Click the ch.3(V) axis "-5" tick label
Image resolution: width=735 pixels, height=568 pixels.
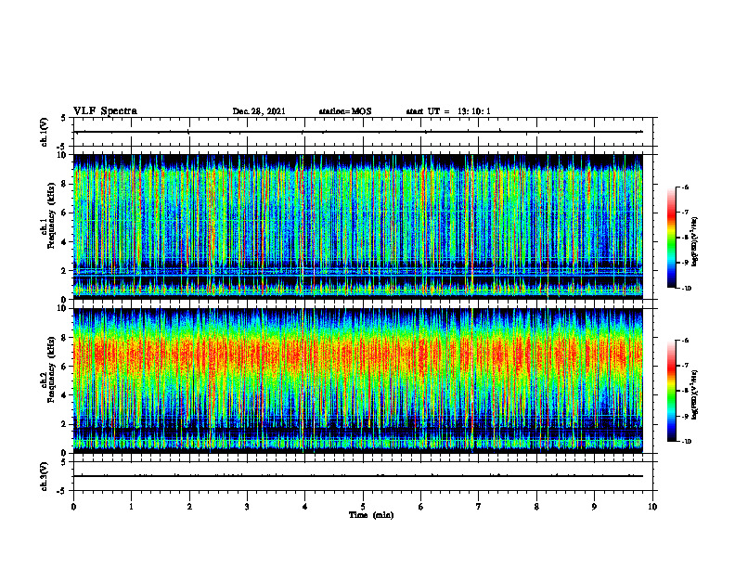click(62, 491)
